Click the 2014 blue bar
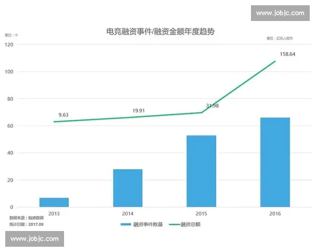315x252 pixels. (128, 188)
